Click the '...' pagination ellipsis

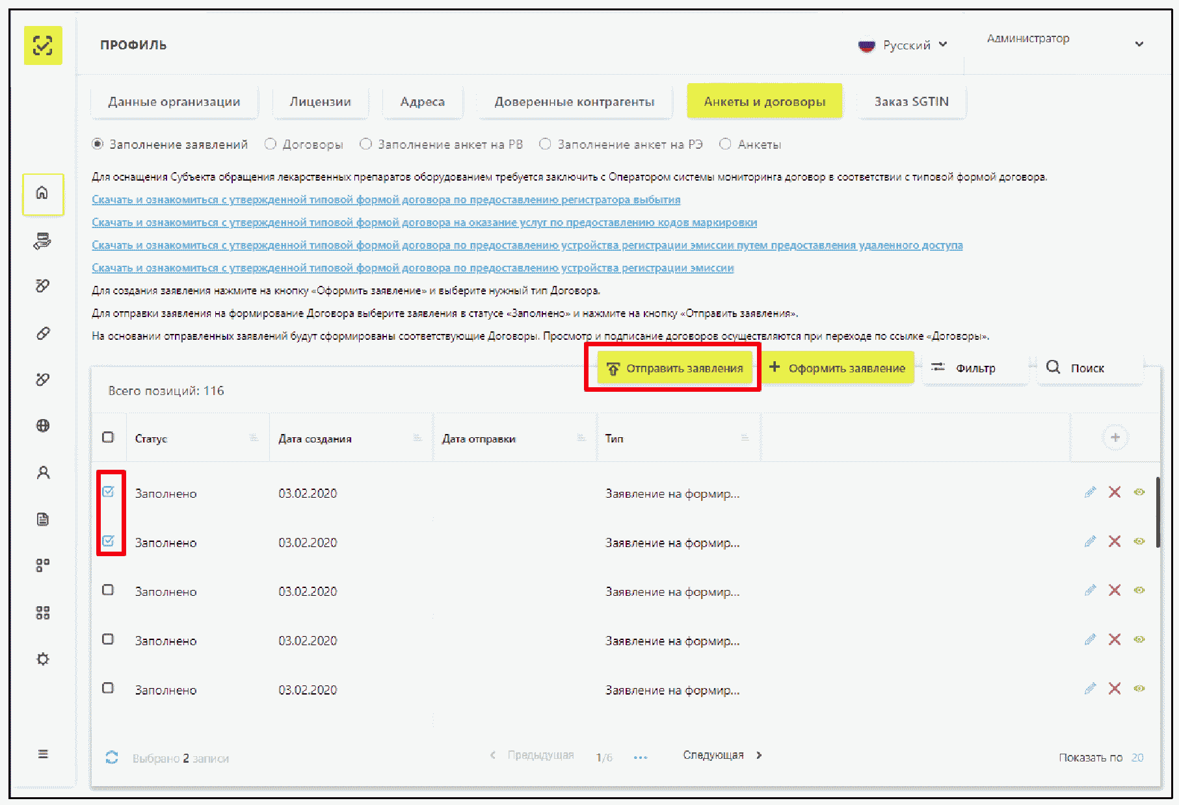641,757
